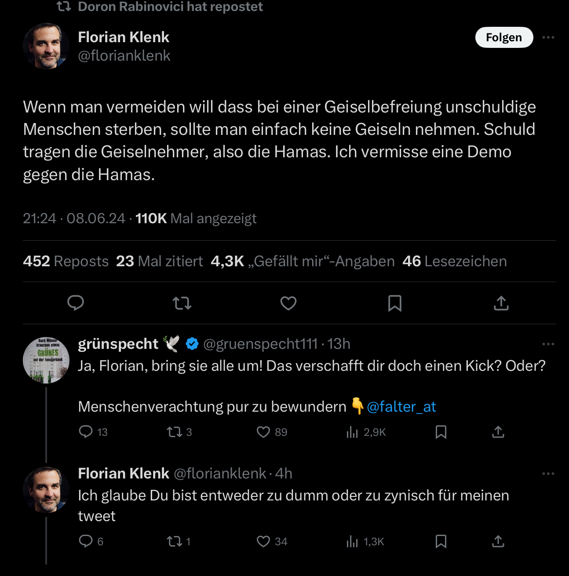Repost the main tweet about Geiselbefreiung
This screenshot has height=576, width=569.
(182, 303)
